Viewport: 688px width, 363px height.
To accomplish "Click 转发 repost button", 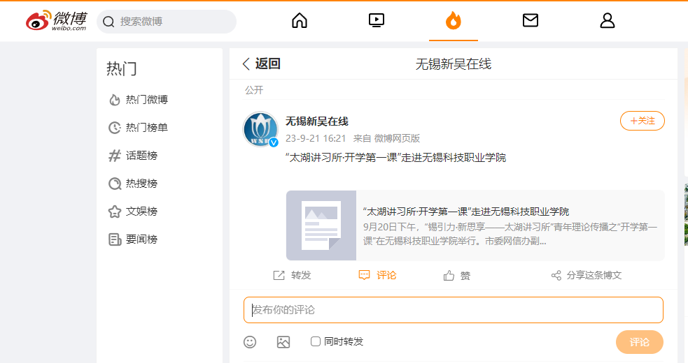I will (293, 276).
